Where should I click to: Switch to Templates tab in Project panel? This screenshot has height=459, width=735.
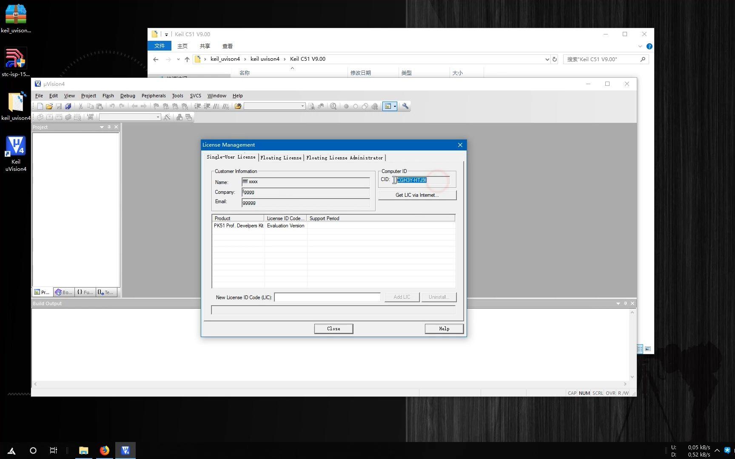(105, 292)
